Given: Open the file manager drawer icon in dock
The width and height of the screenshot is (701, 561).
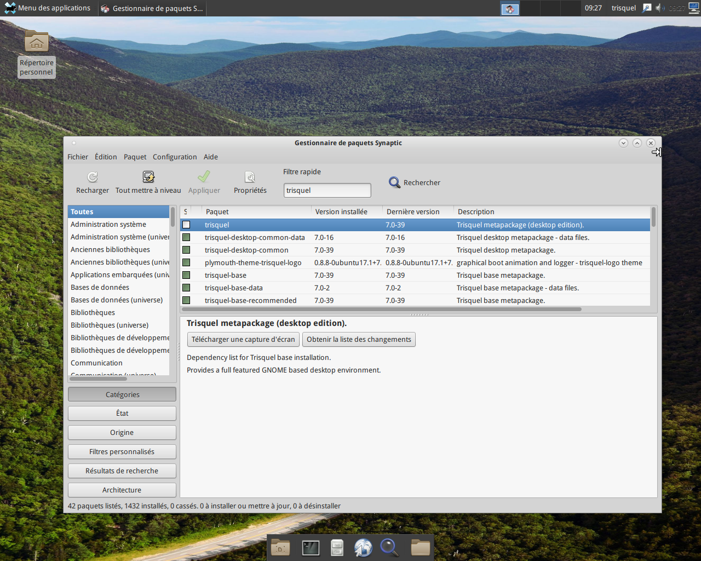Looking at the screenshot, I should [x=337, y=547].
